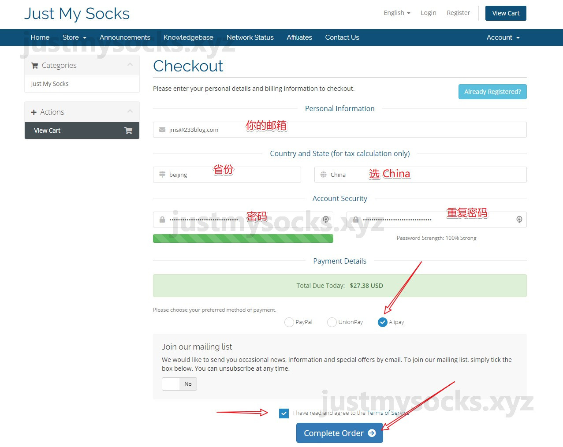Click password manager icon in confirm password field
563x447 pixels.
pyautogui.click(x=519, y=220)
